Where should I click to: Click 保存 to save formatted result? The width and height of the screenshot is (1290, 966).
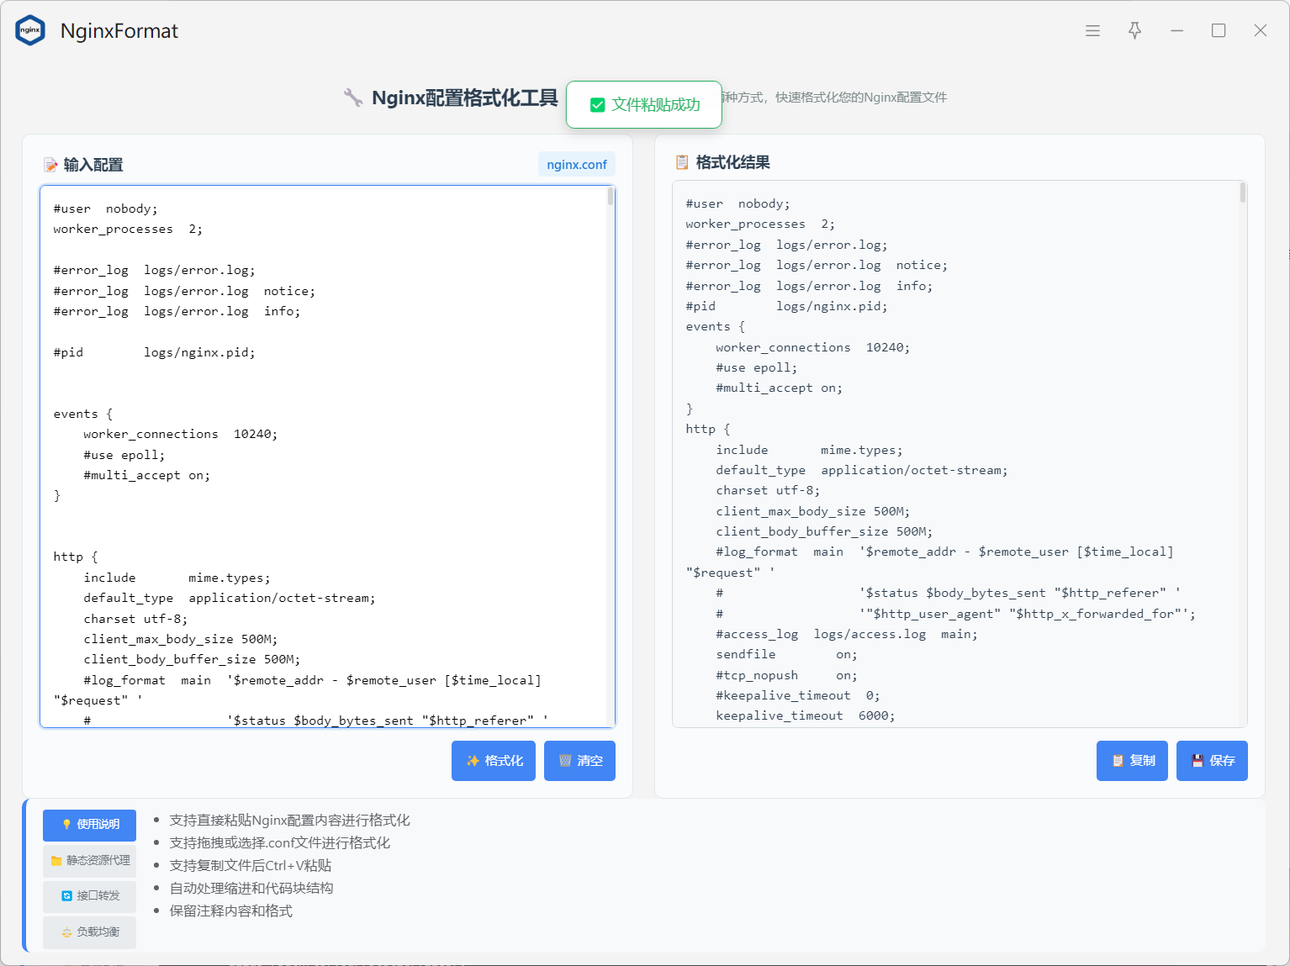coord(1212,761)
